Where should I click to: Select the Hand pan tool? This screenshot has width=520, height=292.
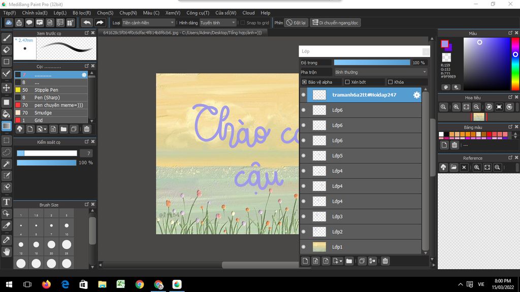click(6, 251)
